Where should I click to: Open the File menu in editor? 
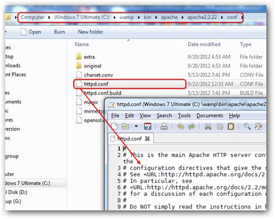tap(115, 116)
